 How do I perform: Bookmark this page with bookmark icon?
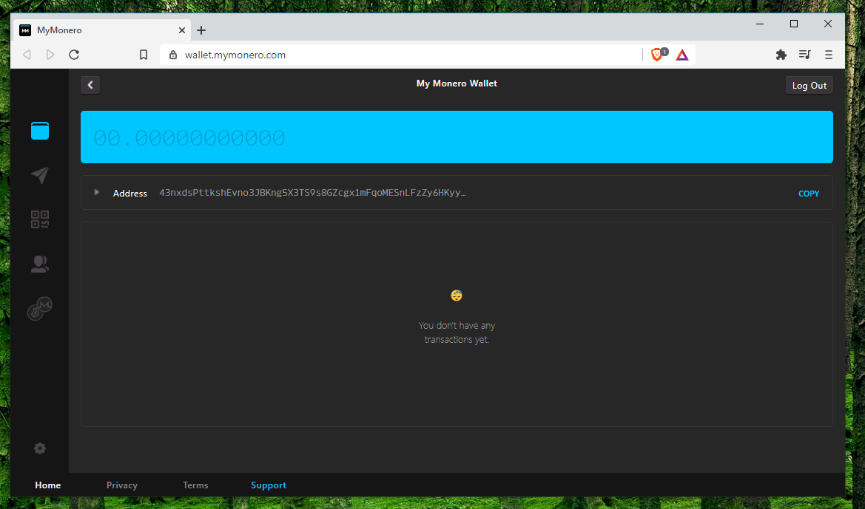pos(144,55)
